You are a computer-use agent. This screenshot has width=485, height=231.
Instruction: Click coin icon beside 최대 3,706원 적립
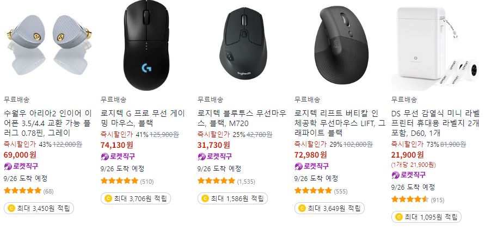coord(108,198)
